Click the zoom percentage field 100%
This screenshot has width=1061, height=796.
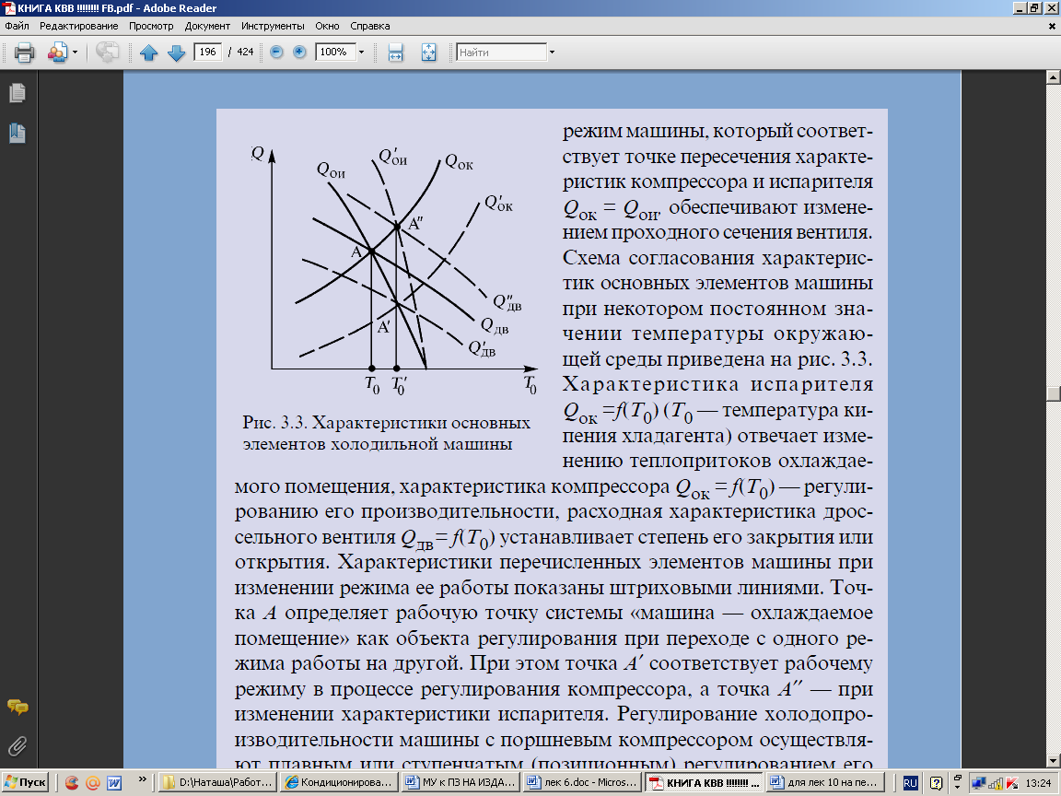(x=335, y=52)
